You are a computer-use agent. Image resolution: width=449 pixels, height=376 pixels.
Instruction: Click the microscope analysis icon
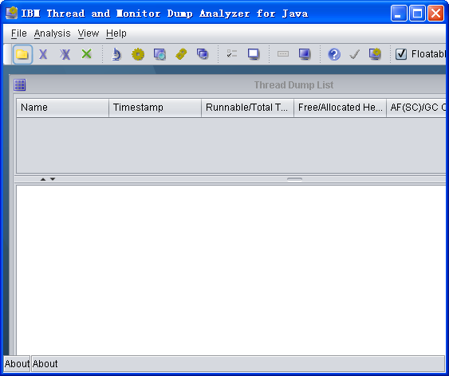(116, 54)
